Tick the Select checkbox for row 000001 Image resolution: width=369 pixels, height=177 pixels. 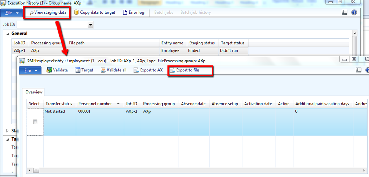(x=35, y=122)
